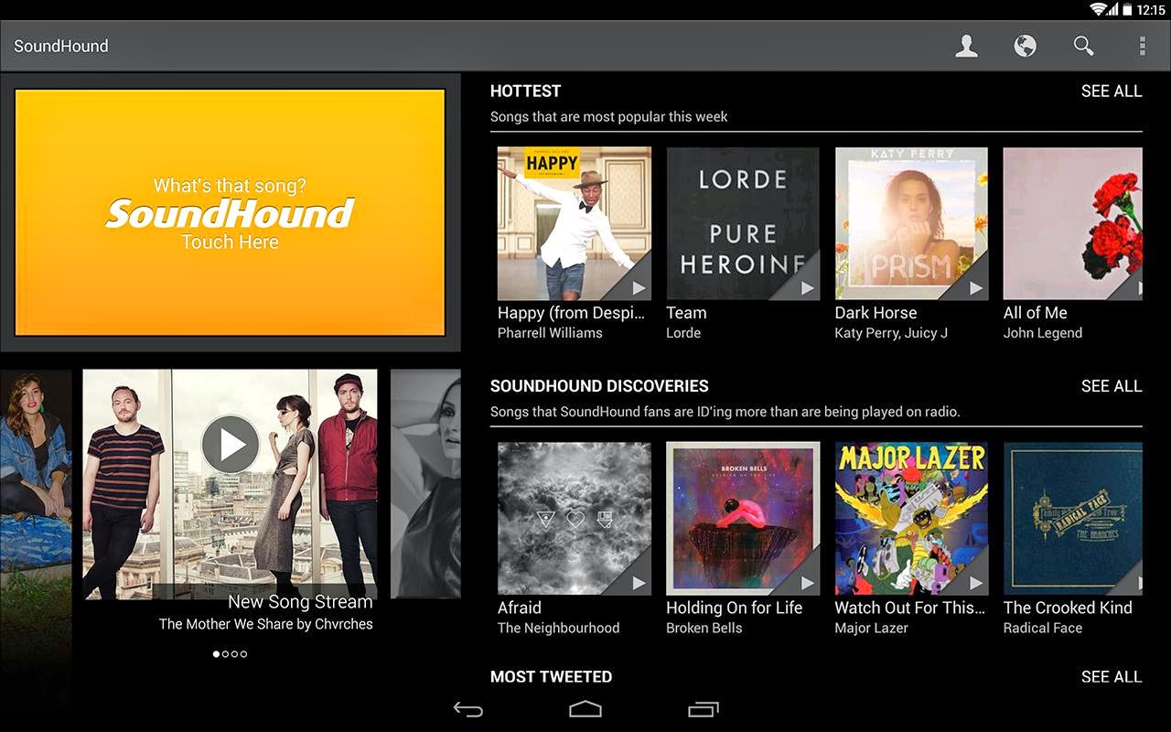Play preview on Lorde Team cover
The width and height of the screenshot is (1171, 732).
coord(806,287)
